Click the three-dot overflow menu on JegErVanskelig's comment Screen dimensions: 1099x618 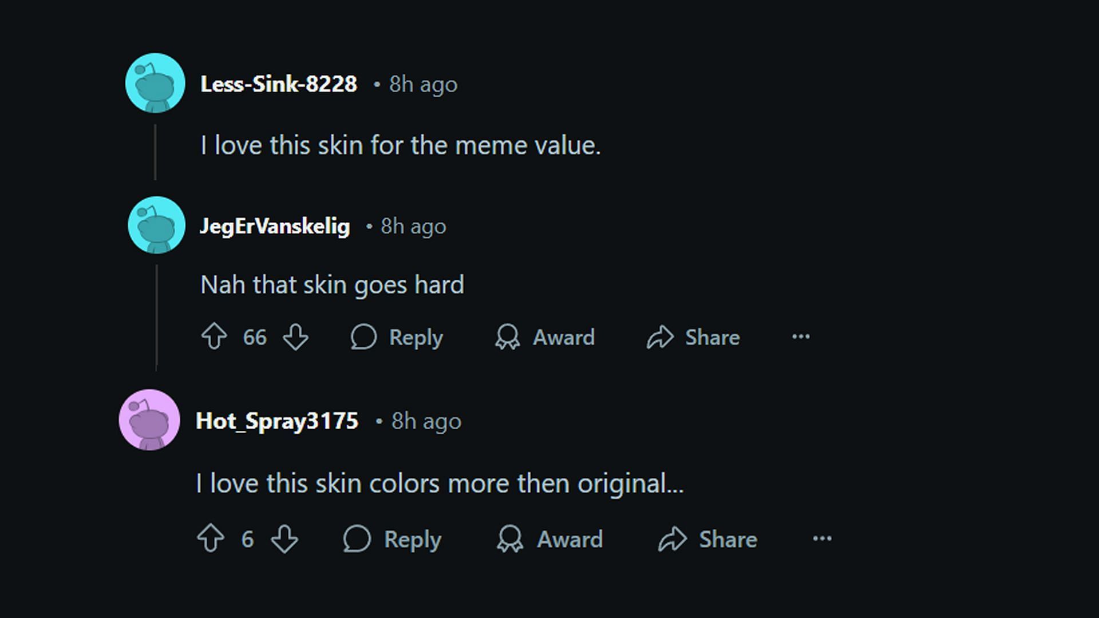tap(801, 336)
